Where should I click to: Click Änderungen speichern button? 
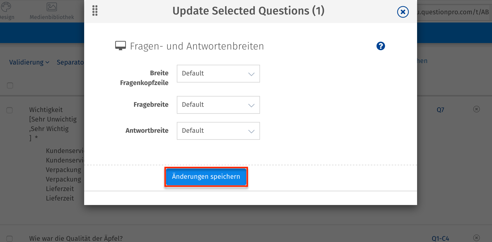206,177
